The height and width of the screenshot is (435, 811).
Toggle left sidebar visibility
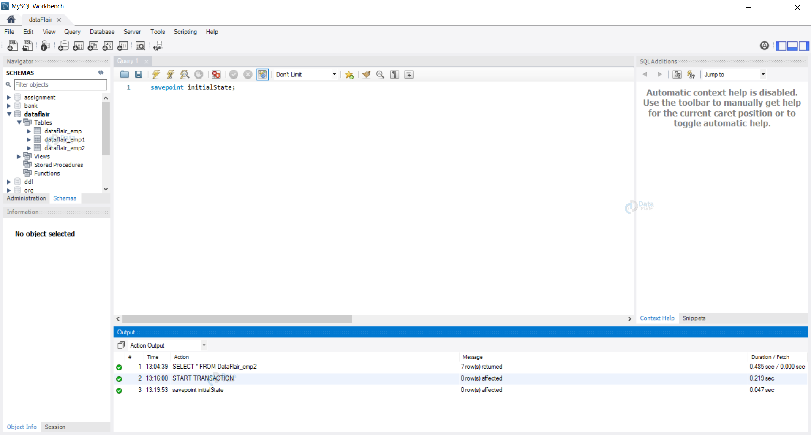pos(781,46)
